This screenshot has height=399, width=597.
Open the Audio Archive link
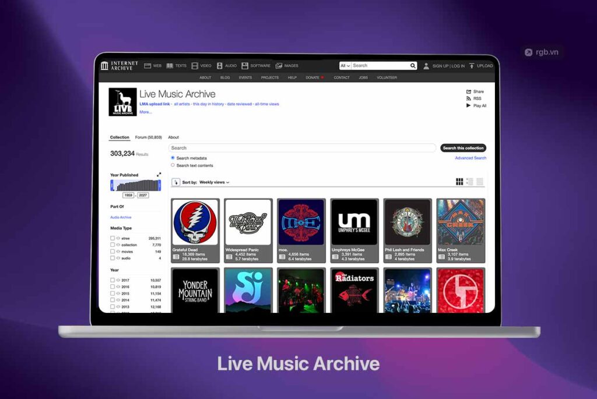(121, 217)
